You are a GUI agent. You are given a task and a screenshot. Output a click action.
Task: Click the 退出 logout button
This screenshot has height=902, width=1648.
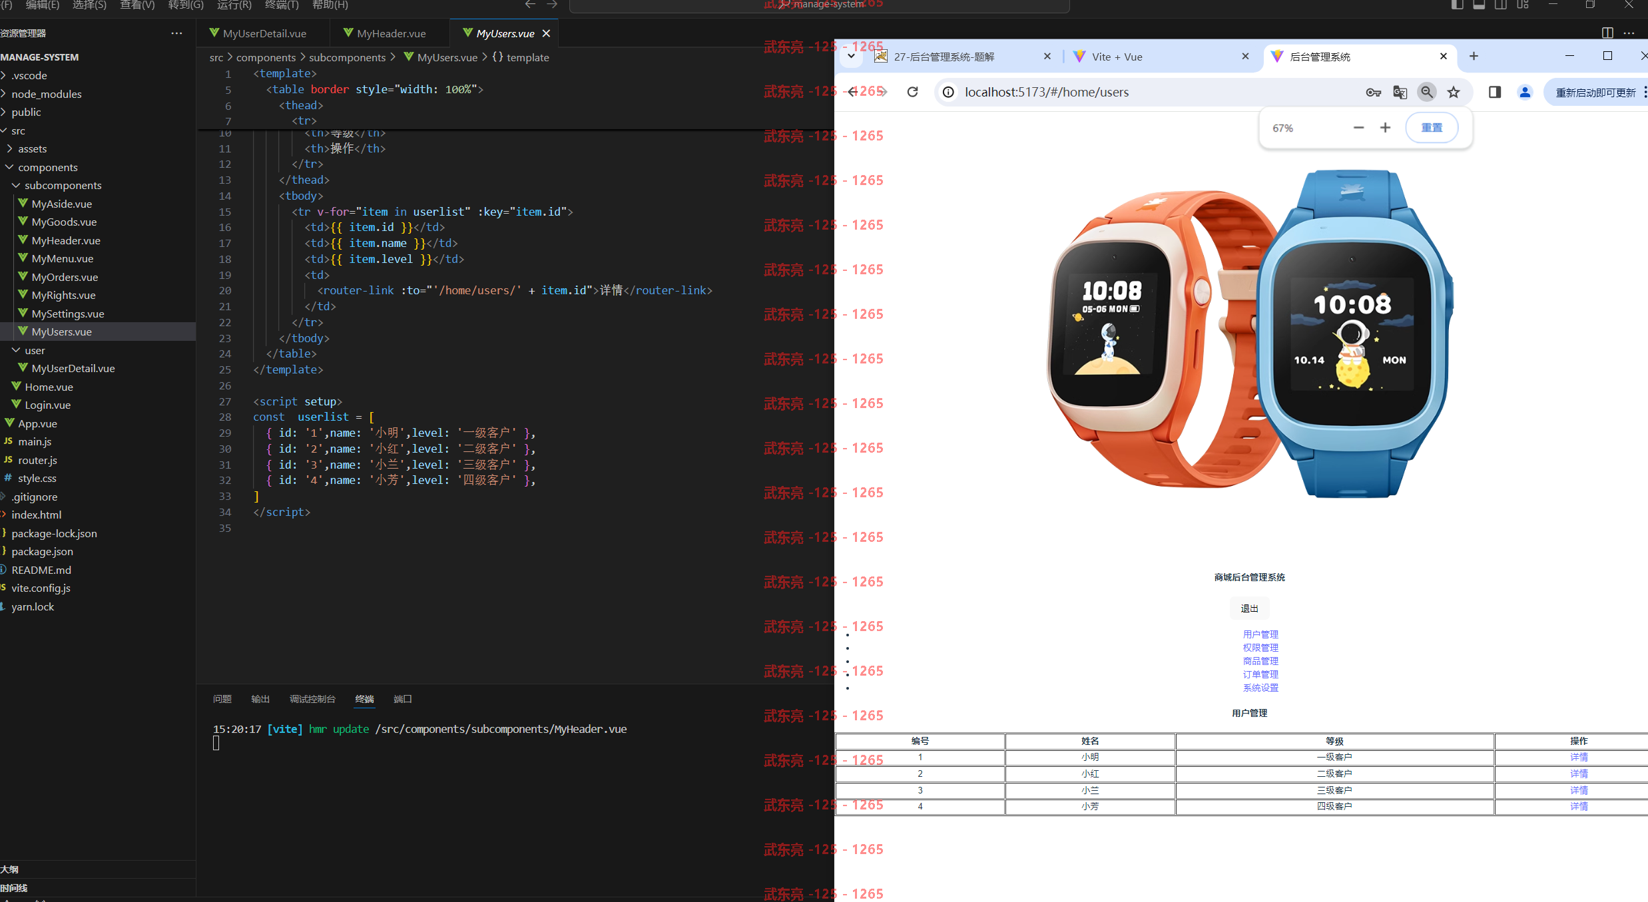coord(1249,608)
